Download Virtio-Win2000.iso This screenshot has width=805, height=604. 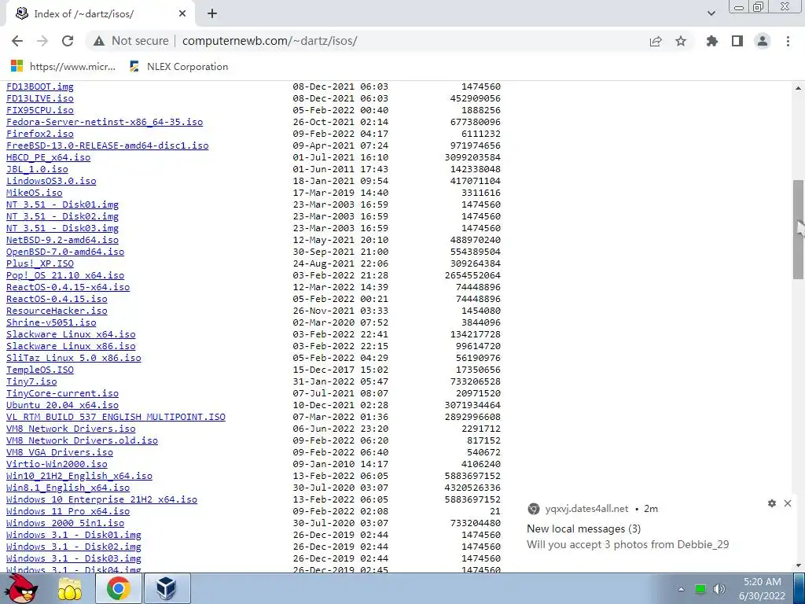pyautogui.click(x=57, y=464)
